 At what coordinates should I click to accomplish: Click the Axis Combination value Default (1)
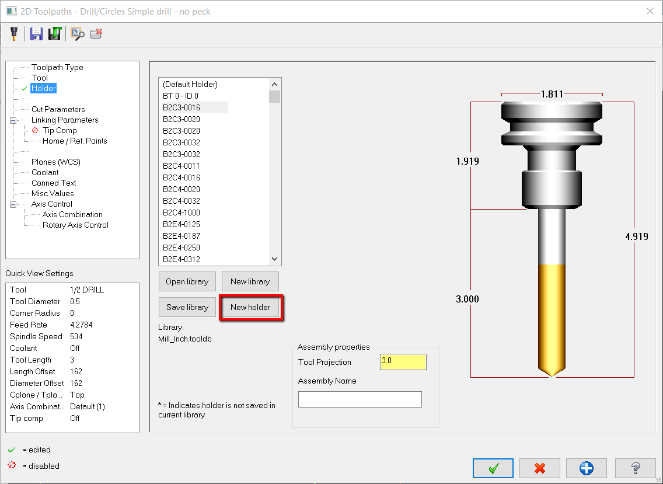click(88, 406)
